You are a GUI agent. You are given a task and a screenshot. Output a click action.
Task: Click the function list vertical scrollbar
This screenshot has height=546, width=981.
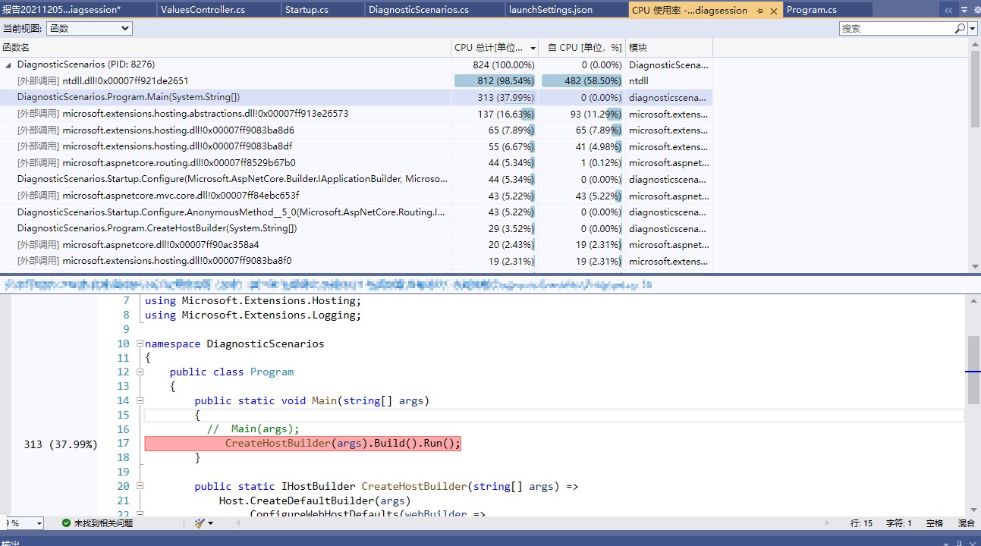point(974,155)
